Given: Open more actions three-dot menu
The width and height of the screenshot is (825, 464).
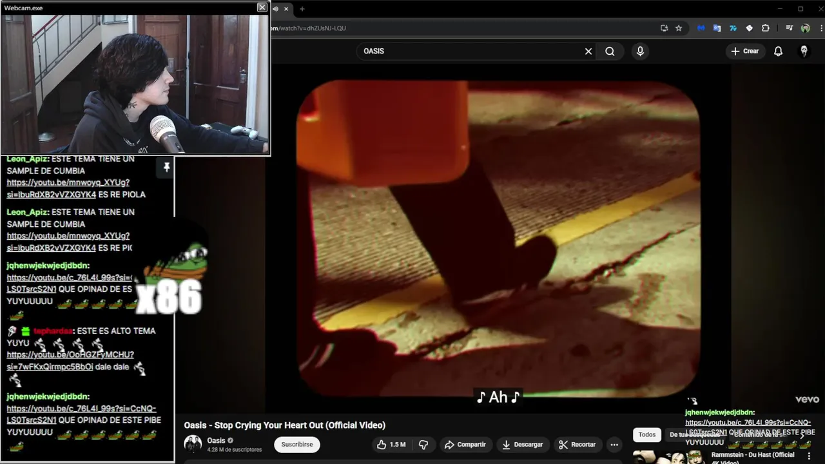Looking at the screenshot, I should pos(614,445).
